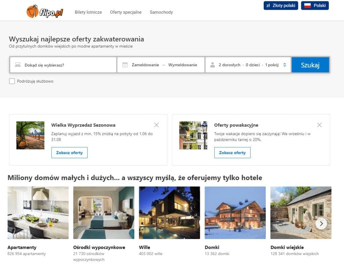
Task: Open the guests and rooms dropdown arrows
Action: pos(285,65)
